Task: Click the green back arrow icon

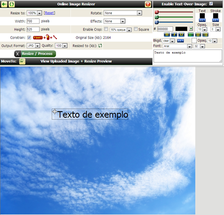Action: (x=4, y=4)
